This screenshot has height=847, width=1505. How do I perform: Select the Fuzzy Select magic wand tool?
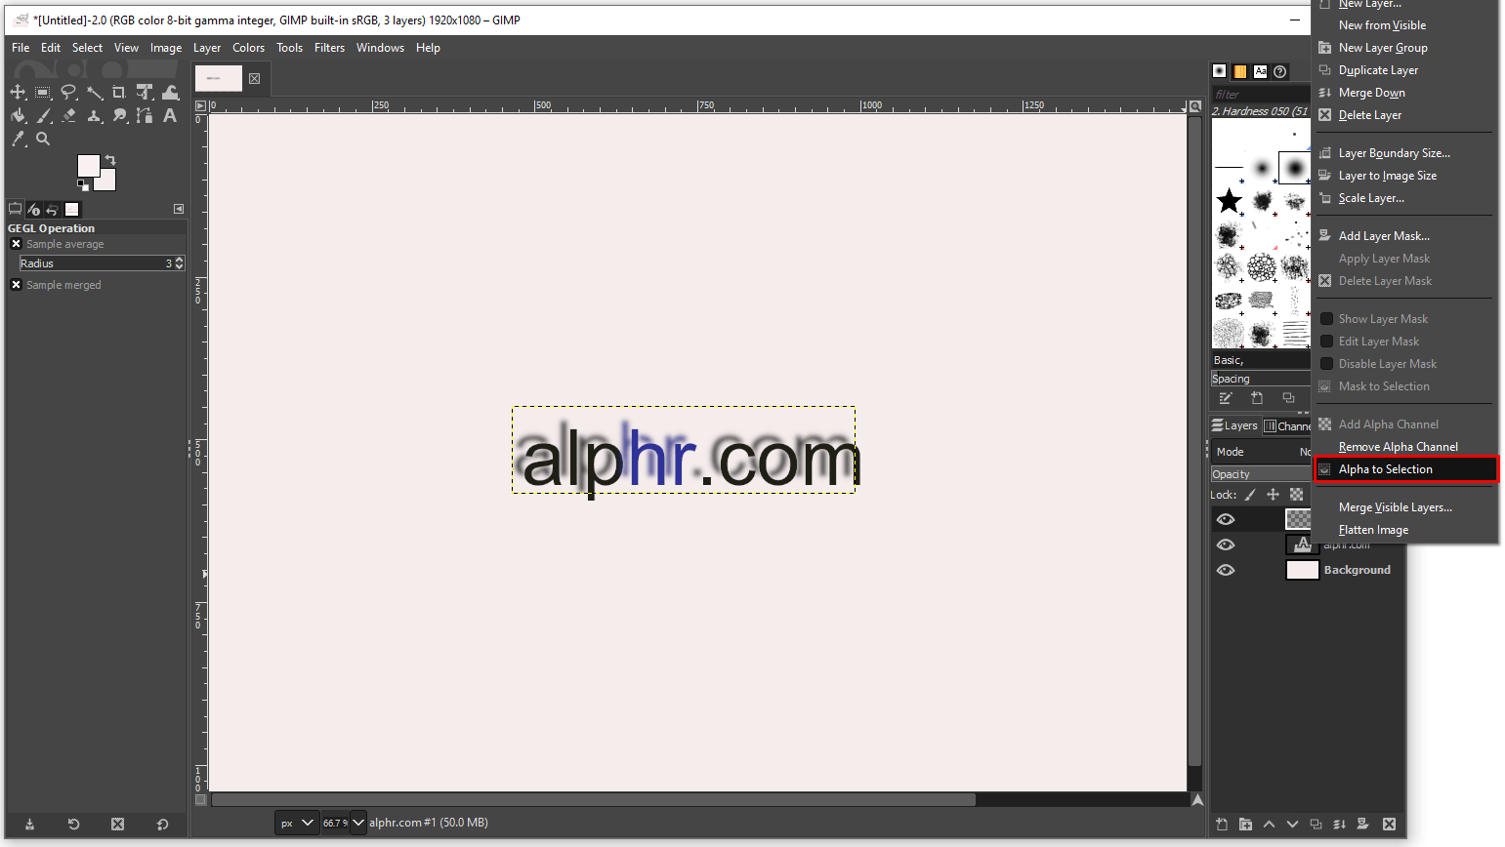(94, 93)
